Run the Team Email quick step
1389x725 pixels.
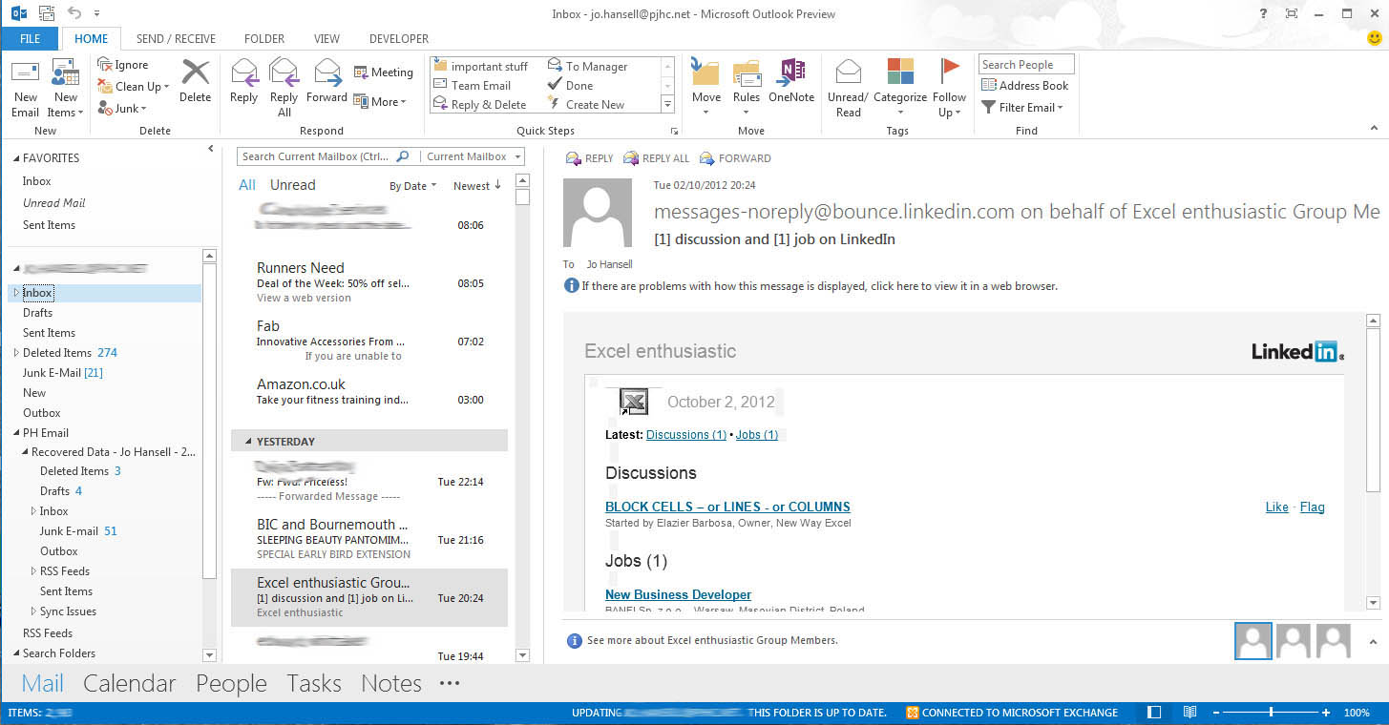[473, 85]
